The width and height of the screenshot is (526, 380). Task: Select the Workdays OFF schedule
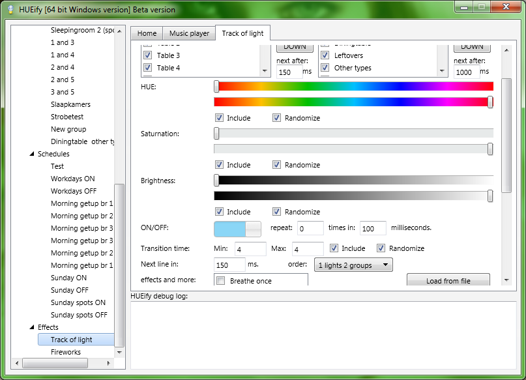coord(74,191)
